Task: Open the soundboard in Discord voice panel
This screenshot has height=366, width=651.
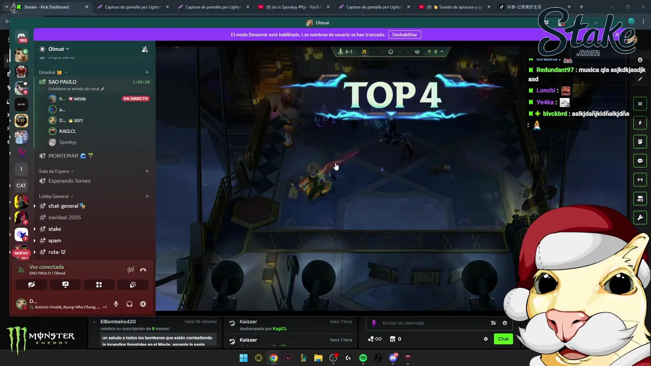Action: (x=133, y=285)
